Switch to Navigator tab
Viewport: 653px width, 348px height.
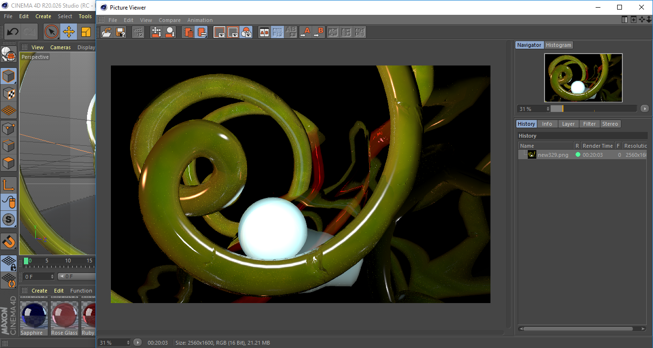pyautogui.click(x=529, y=45)
